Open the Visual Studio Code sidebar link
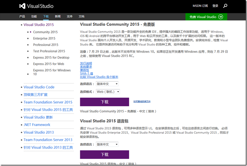 pos(39,87)
